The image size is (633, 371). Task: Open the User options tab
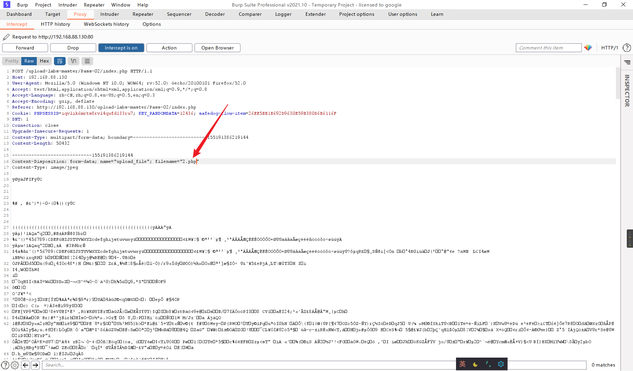(x=403, y=14)
